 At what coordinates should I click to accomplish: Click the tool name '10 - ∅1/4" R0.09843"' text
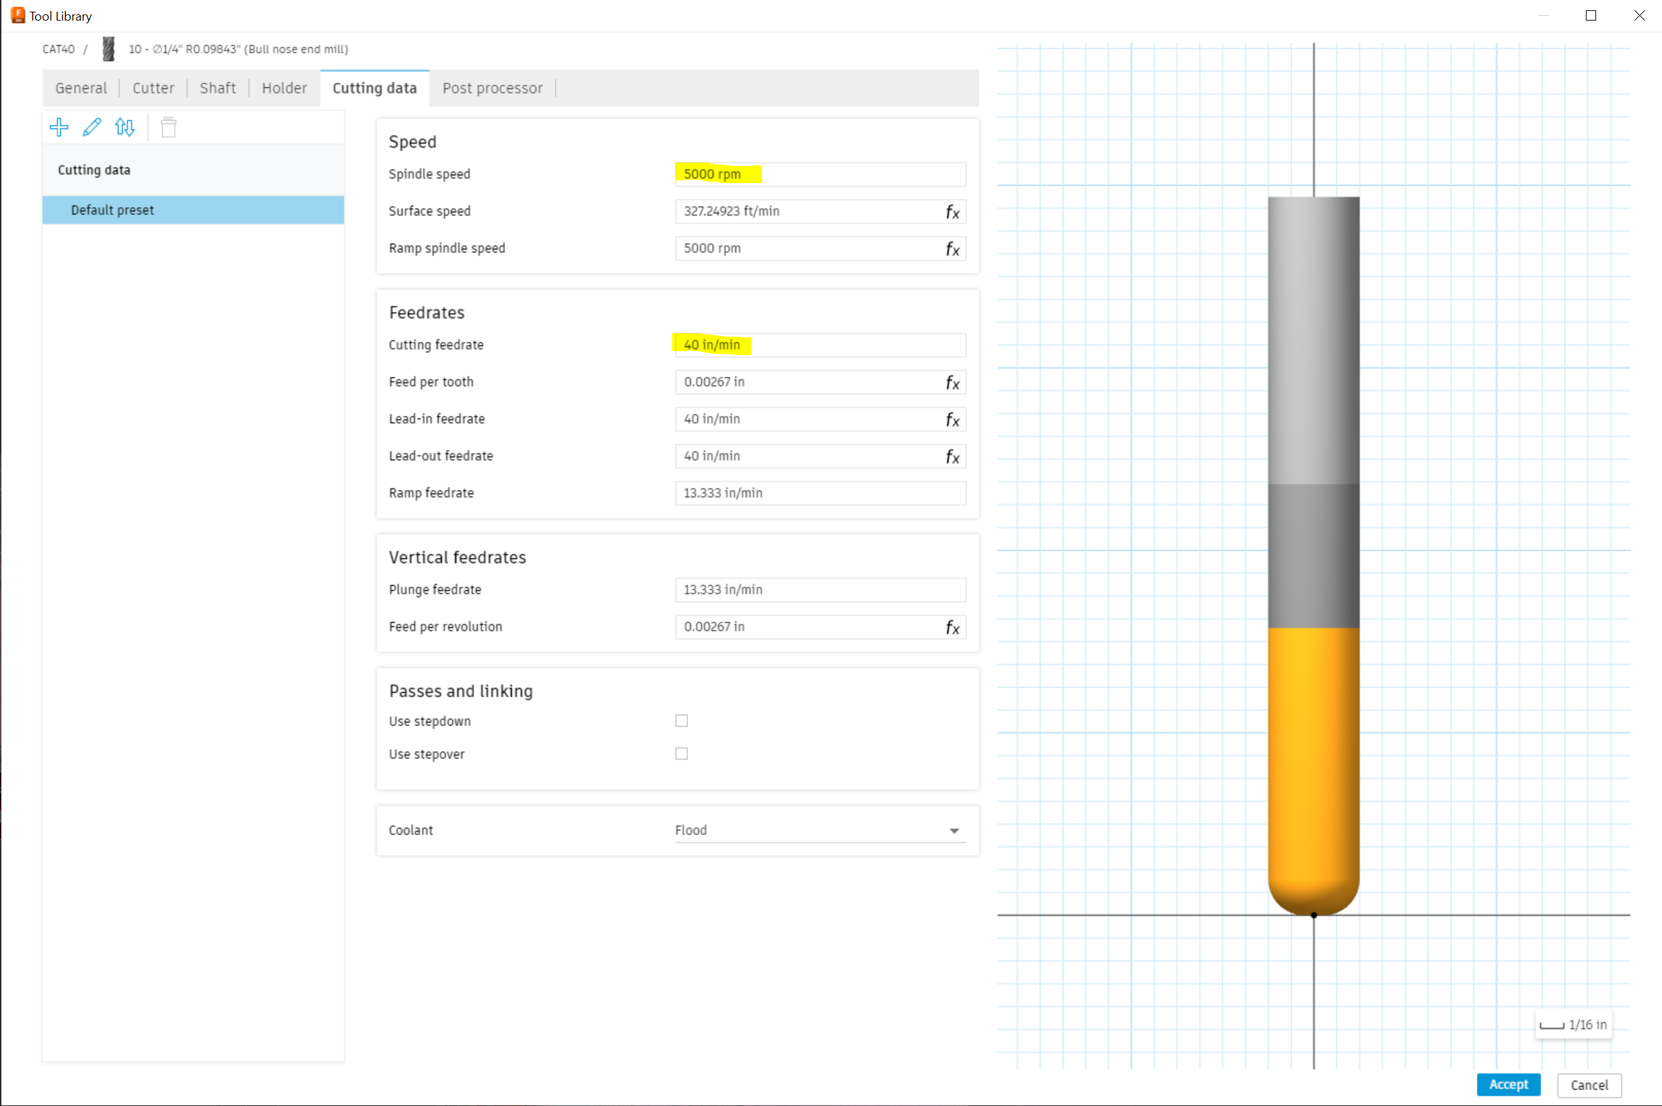(185, 49)
